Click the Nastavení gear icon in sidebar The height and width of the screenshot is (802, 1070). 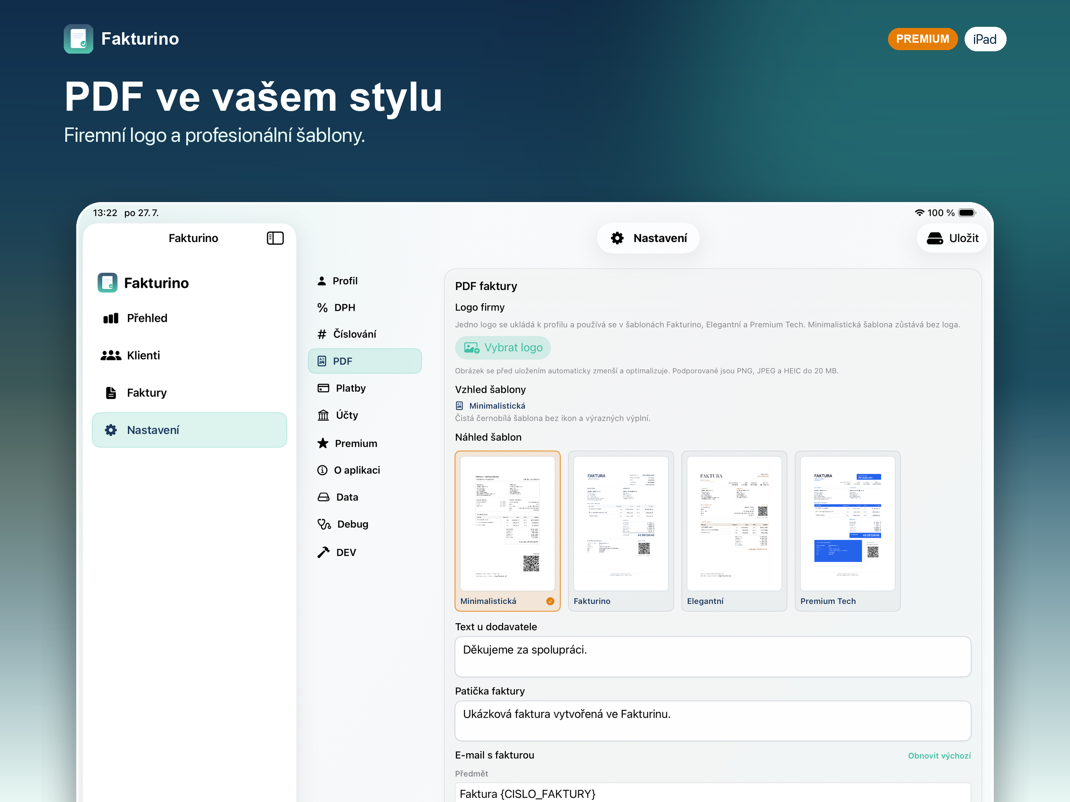pyautogui.click(x=111, y=430)
